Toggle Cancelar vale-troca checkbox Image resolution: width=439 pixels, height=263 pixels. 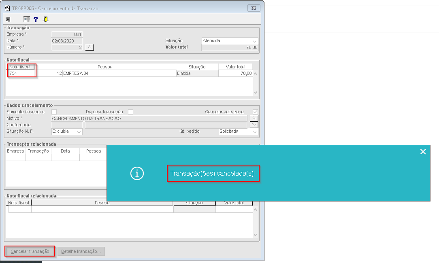click(255, 112)
